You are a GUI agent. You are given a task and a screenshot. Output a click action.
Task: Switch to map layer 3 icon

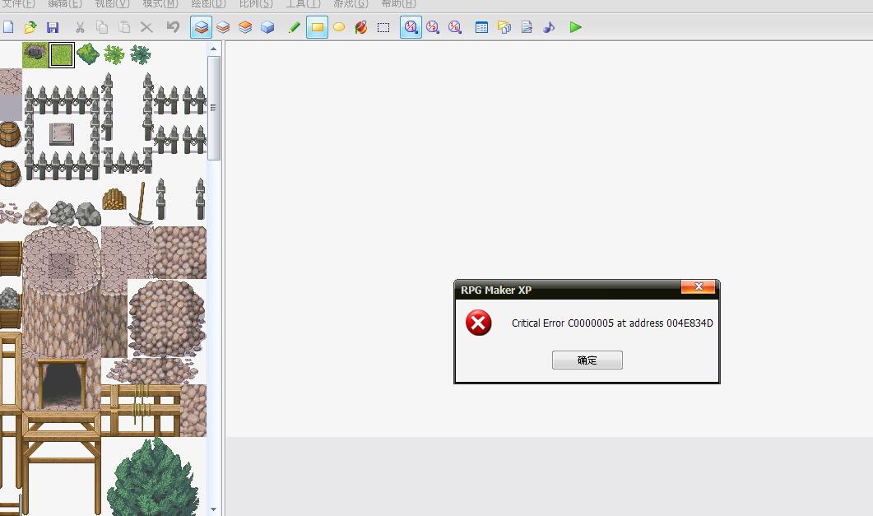click(245, 27)
